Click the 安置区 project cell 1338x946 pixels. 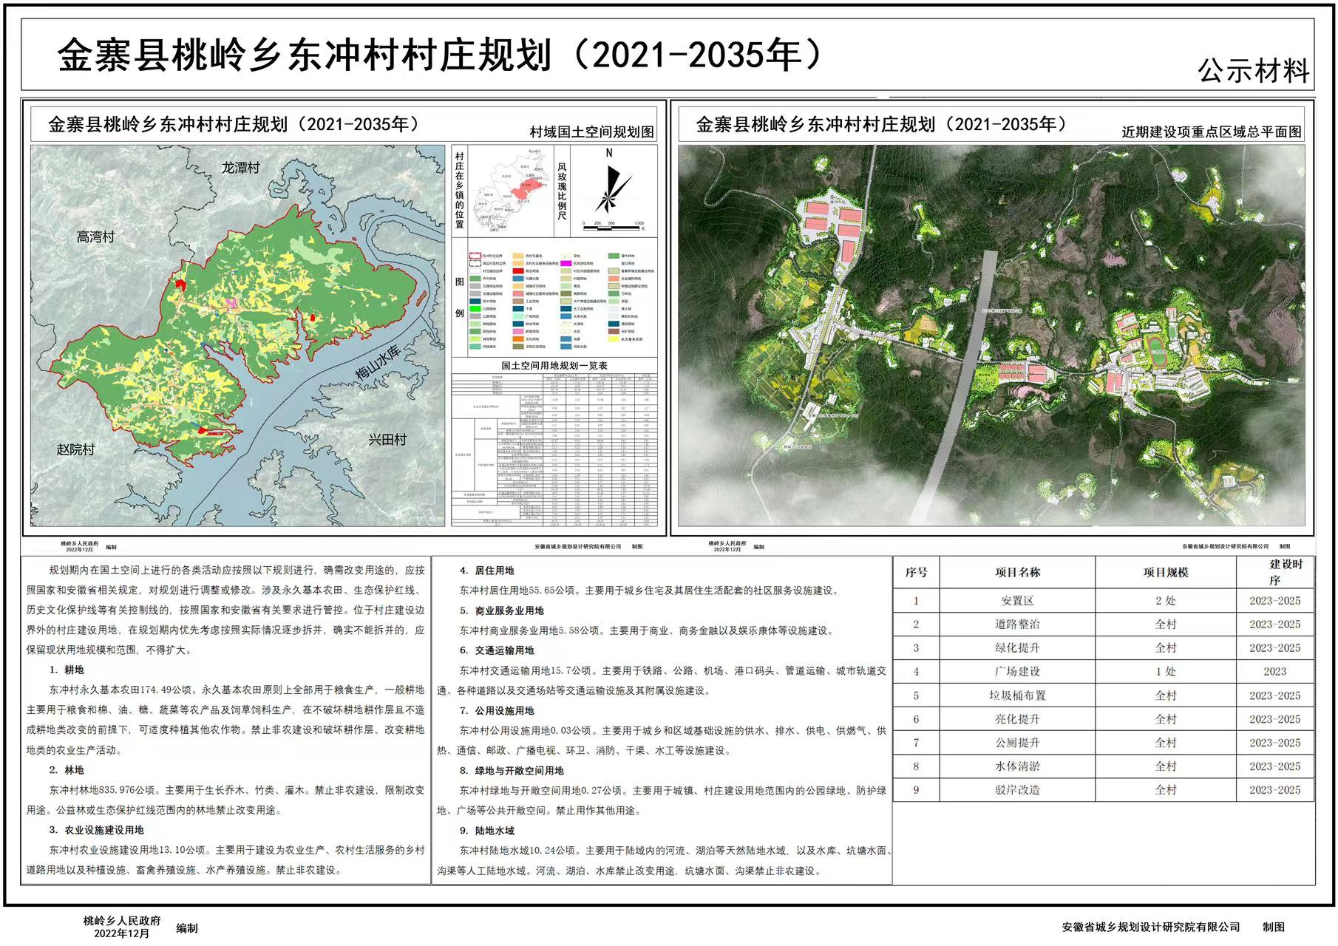pos(1017,601)
